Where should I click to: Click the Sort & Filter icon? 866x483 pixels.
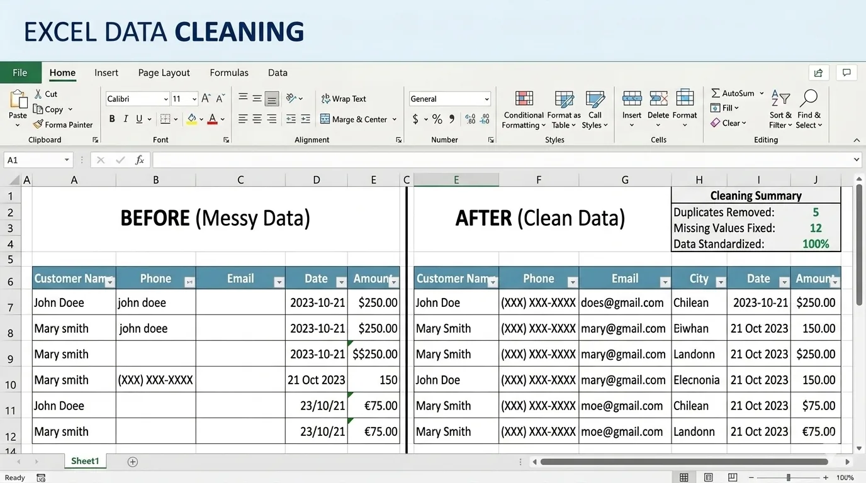pyautogui.click(x=780, y=99)
